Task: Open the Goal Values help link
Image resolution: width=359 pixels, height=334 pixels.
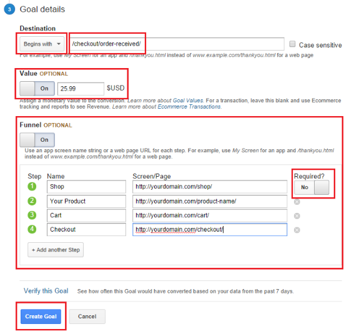Action: (188, 101)
